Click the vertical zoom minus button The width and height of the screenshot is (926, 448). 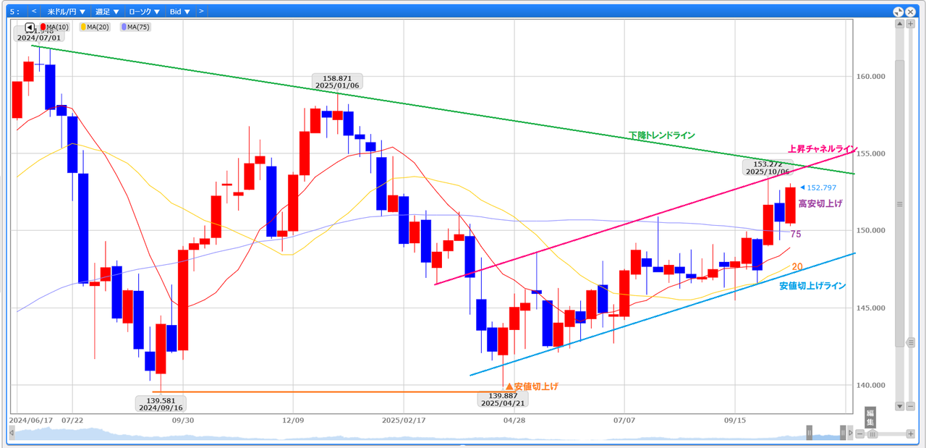click(x=909, y=406)
